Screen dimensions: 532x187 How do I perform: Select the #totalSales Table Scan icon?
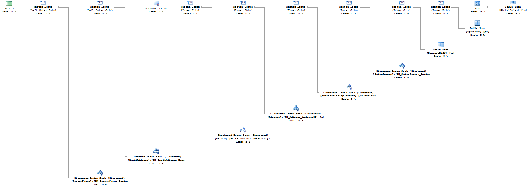click(x=513, y=2)
